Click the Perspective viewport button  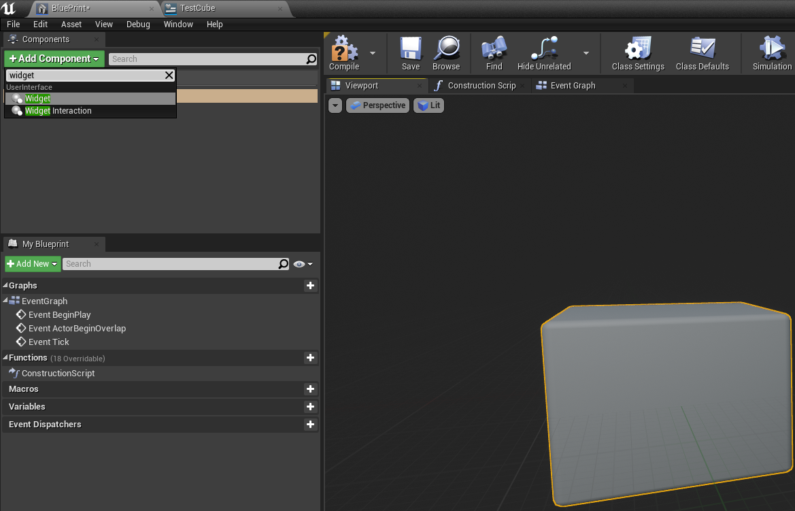[377, 105]
